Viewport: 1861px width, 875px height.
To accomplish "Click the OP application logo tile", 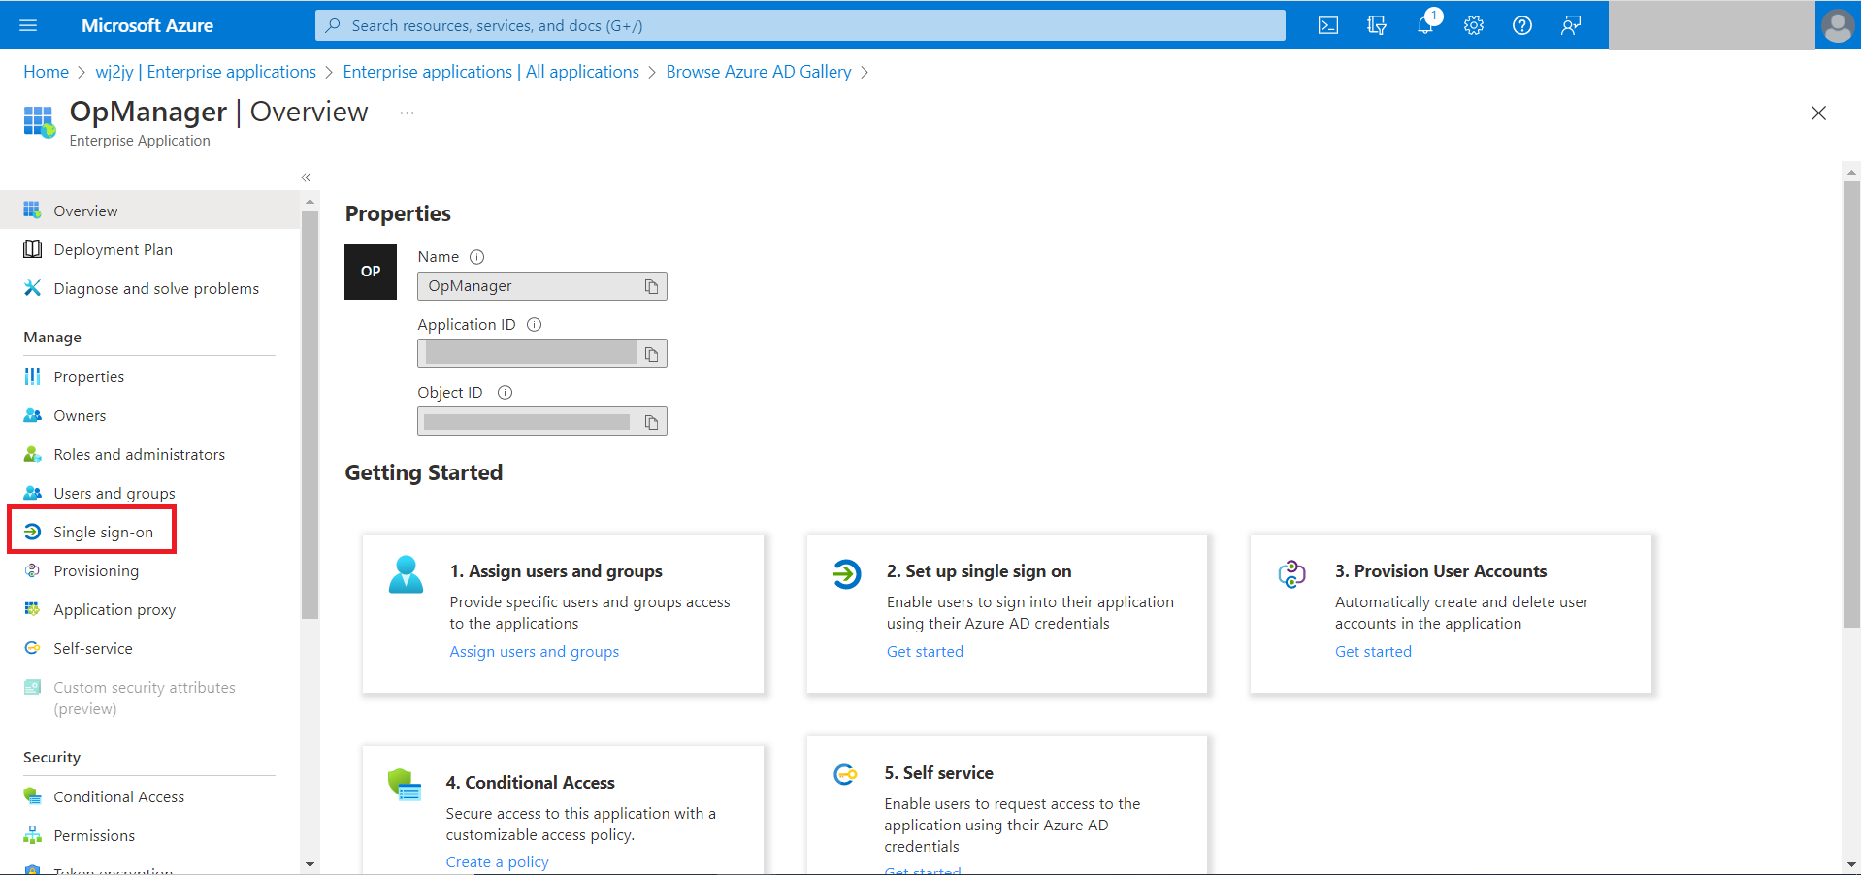I will pos(371,272).
